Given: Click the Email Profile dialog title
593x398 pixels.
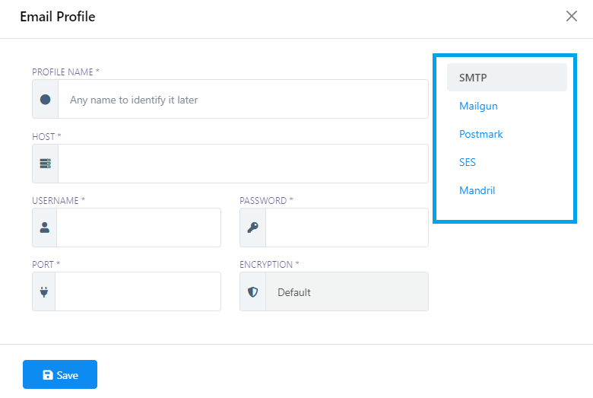Looking at the screenshot, I should point(58,17).
